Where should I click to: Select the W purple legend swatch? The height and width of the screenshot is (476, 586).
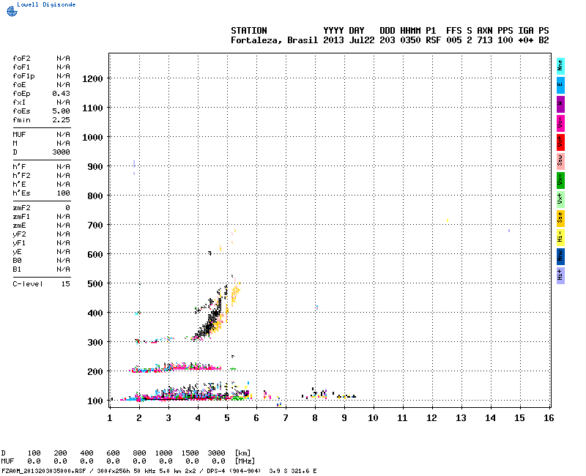560,104
